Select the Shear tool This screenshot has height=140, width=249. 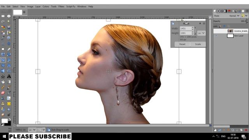(9, 60)
